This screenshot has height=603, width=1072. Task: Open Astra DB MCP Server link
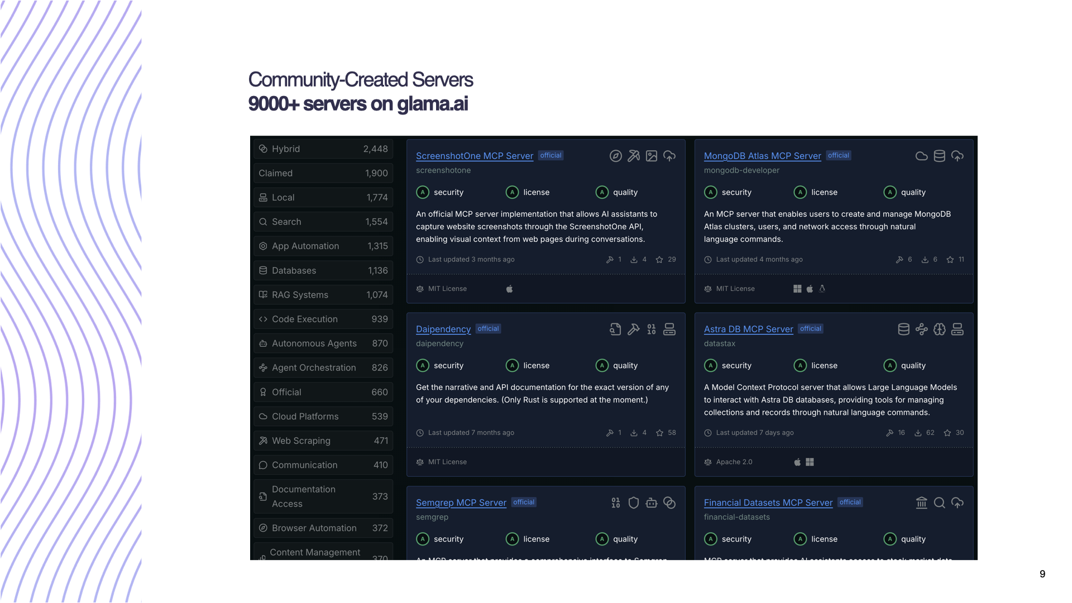(x=748, y=329)
